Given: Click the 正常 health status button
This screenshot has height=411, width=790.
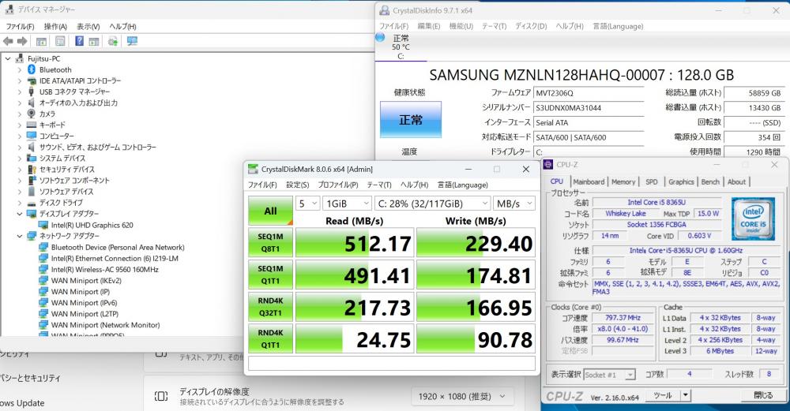Looking at the screenshot, I should point(411,120).
